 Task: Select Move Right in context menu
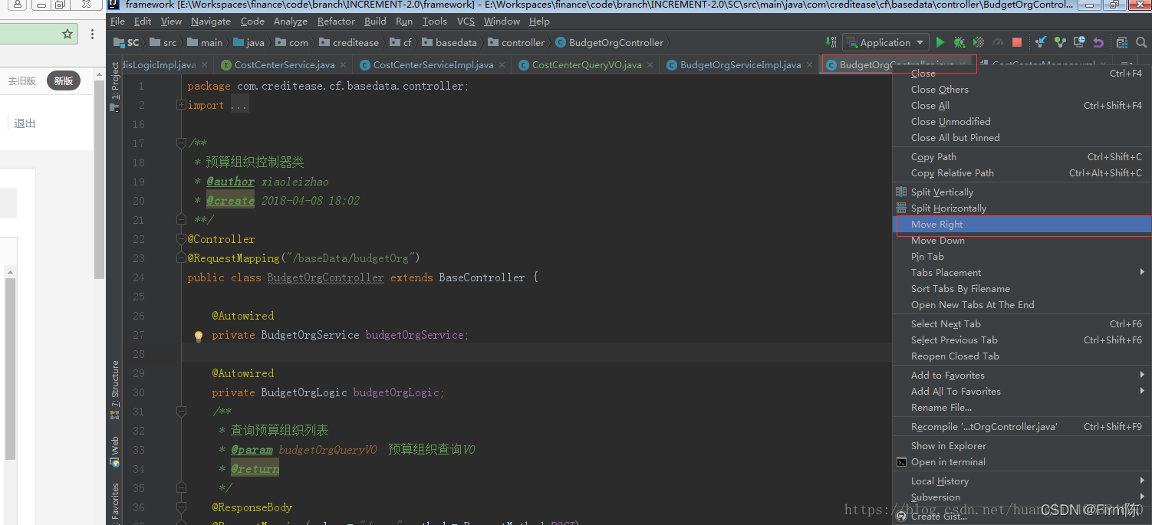(1022, 225)
